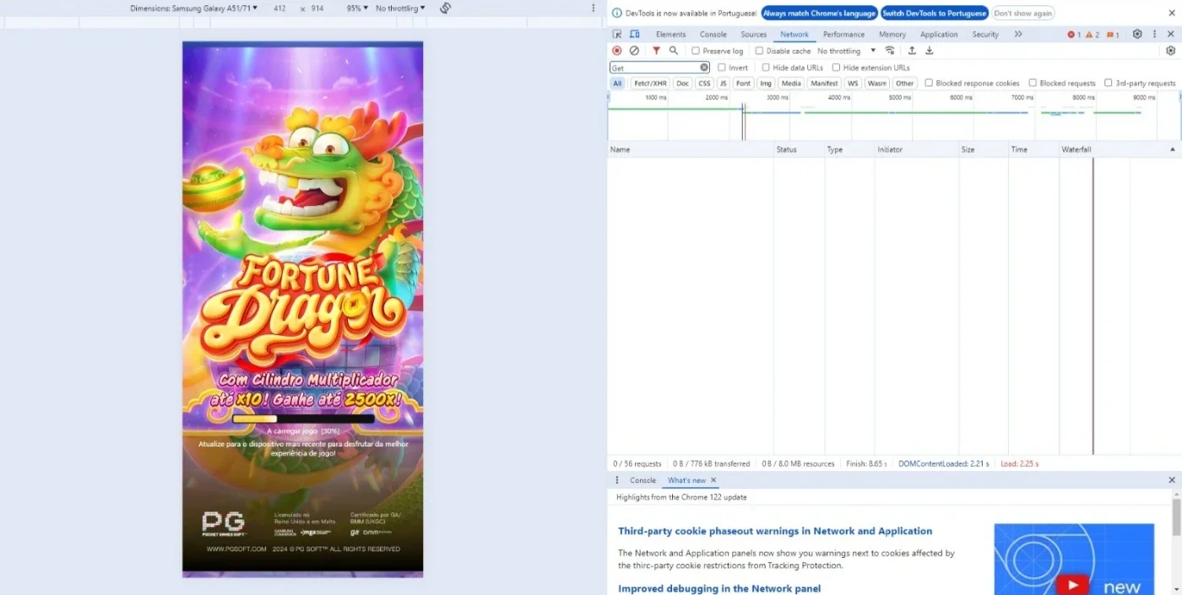Import HAR file with upload icon
Image resolution: width=1182 pixels, height=595 pixels.
coord(912,51)
